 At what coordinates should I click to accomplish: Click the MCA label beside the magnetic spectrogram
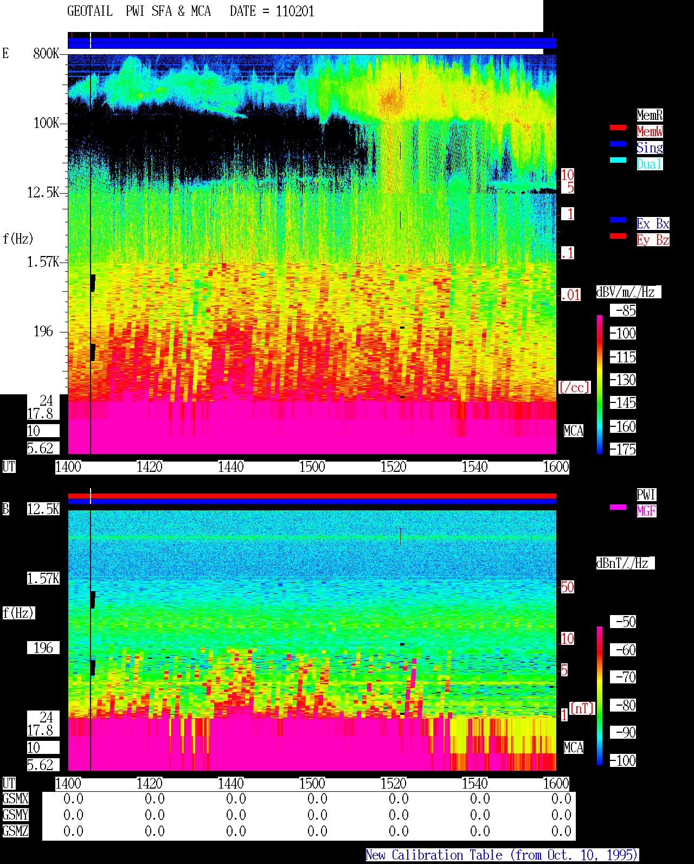pyautogui.click(x=573, y=748)
